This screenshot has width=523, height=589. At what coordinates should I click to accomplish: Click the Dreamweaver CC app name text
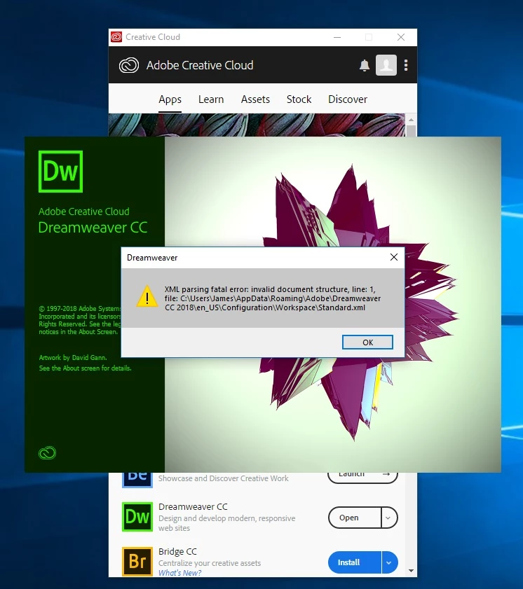193,507
